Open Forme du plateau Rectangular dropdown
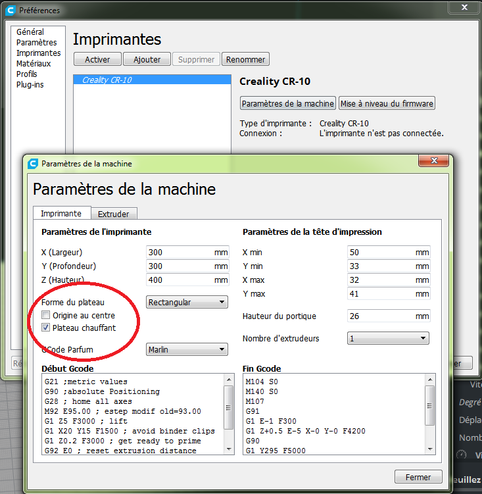482x494 pixels. coord(187,302)
